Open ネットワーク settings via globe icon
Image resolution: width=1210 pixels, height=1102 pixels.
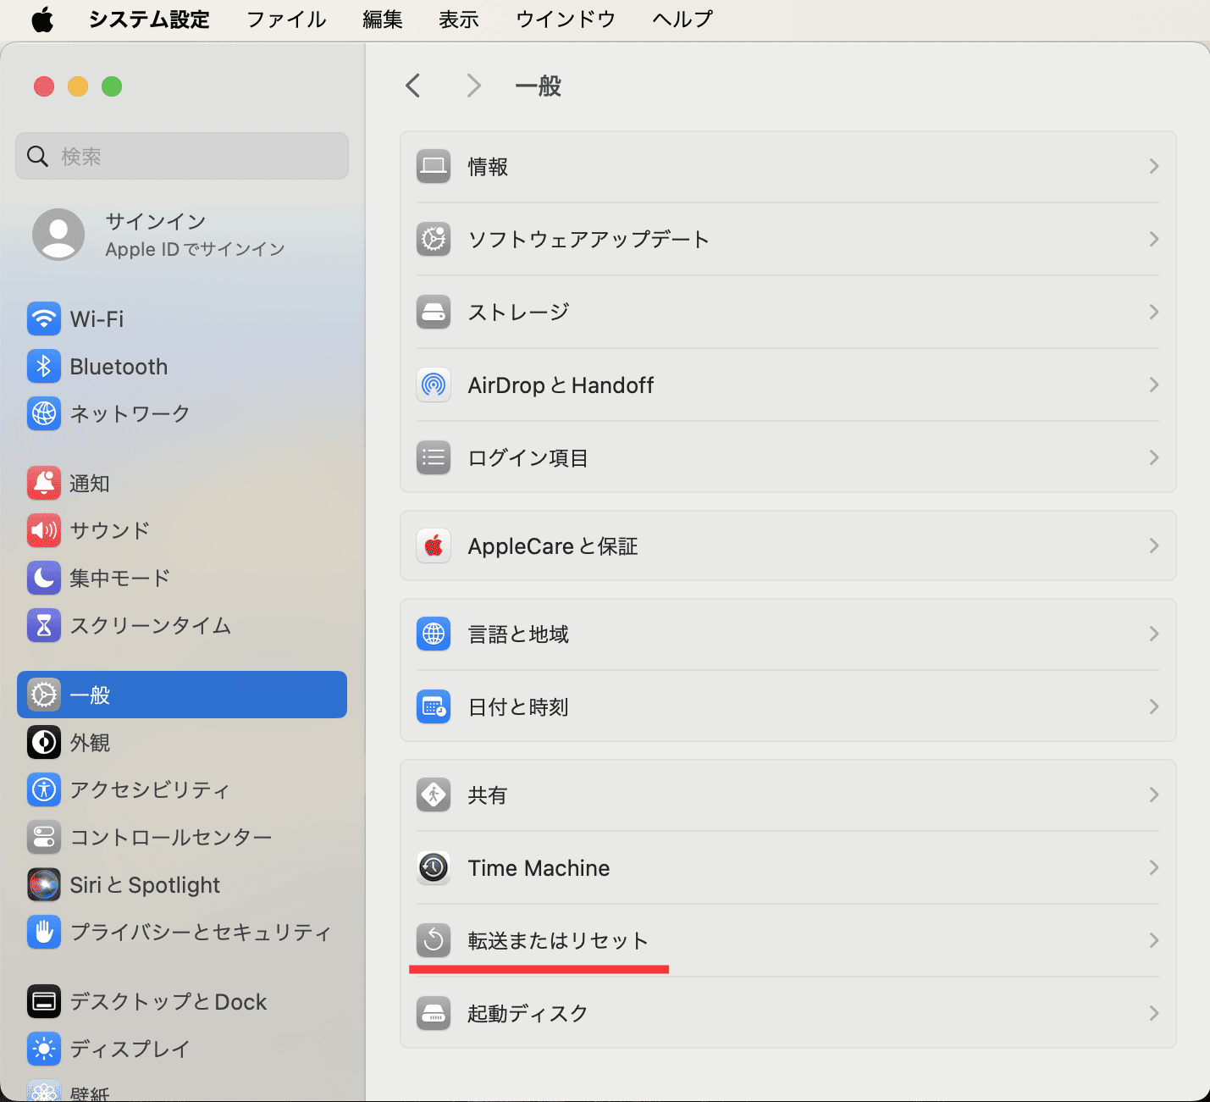point(44,413)
